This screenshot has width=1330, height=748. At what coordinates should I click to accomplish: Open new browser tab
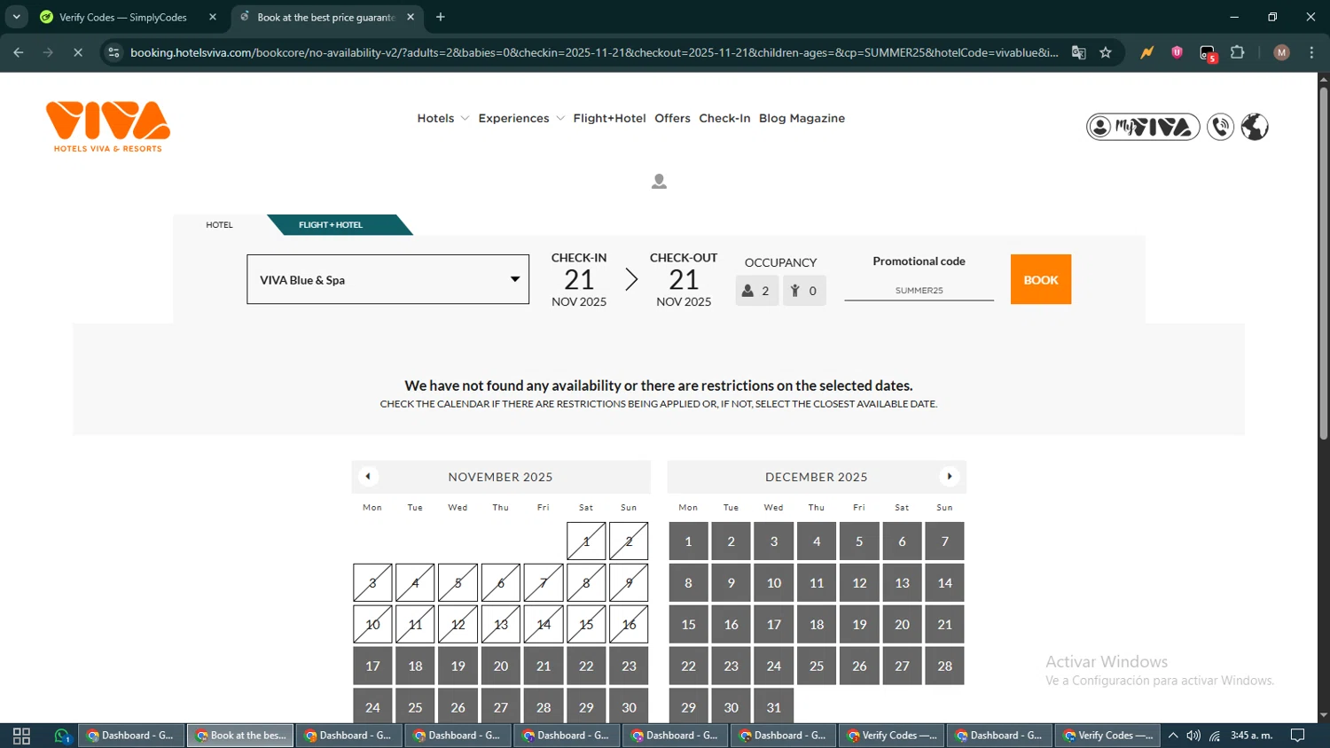(441, 17)
